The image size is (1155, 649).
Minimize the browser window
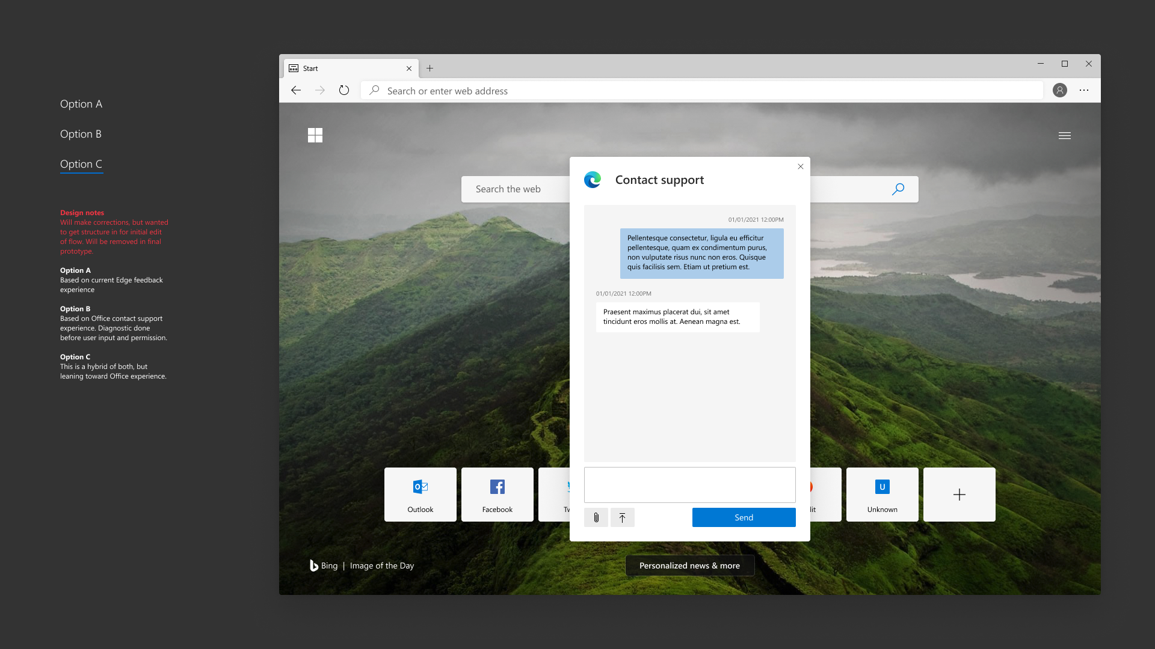tap(1041, 64)
